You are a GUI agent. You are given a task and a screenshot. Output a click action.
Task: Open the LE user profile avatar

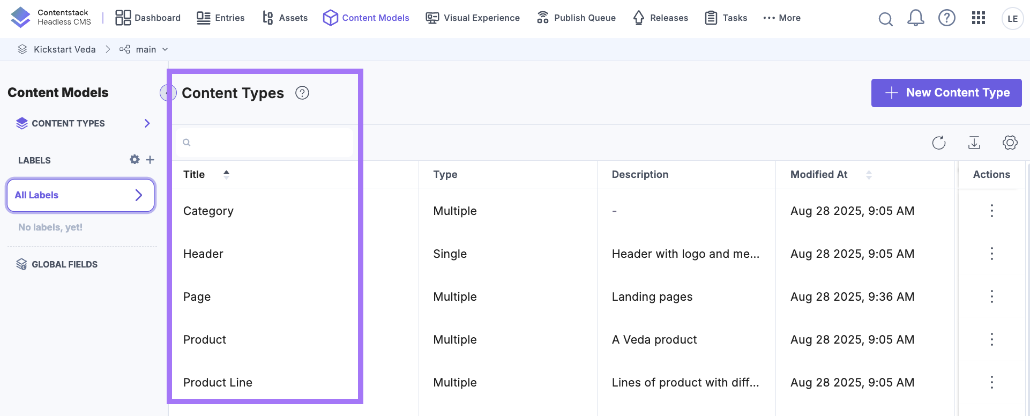(x=1012, y=19)
